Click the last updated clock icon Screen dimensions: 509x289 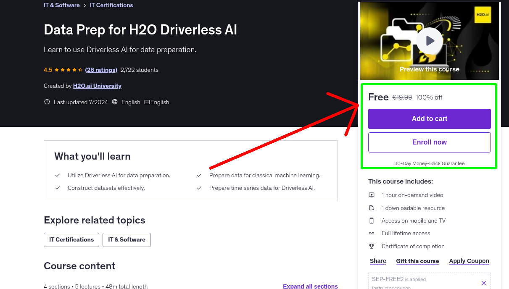(x=47, y=102)
